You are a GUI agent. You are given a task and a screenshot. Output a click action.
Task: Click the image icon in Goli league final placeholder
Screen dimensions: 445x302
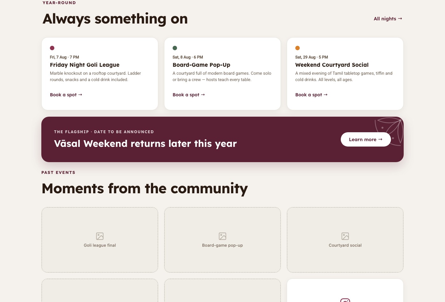pyautogui.click(x=100, y=236)
